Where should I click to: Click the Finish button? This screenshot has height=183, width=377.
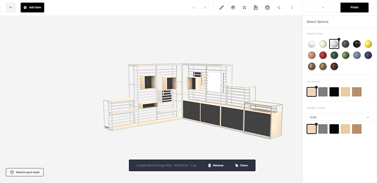coord(354,7)
